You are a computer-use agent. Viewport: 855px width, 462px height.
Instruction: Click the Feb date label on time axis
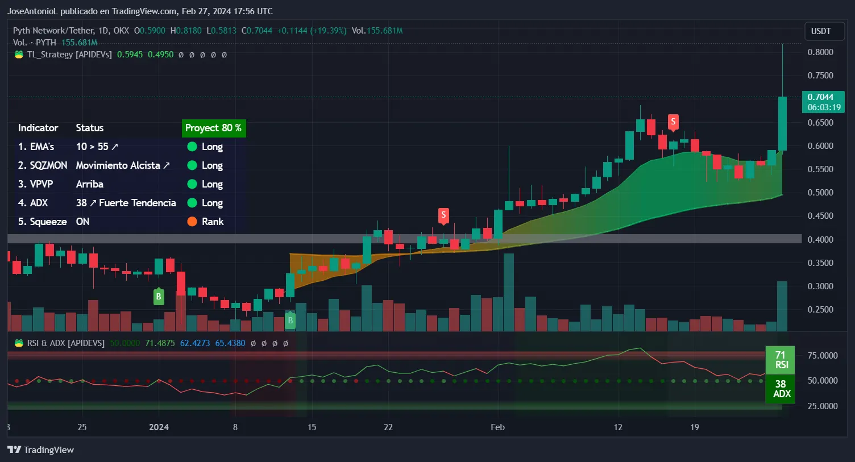point(497,427)
